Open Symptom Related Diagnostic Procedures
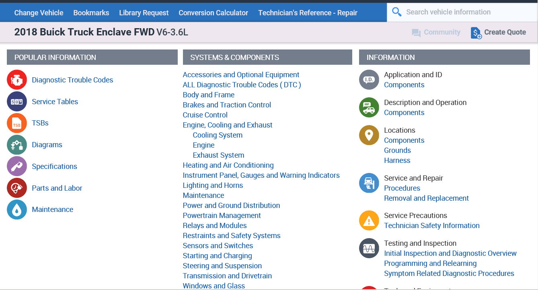This screenshot has width=538, height=290. point(449,274)
